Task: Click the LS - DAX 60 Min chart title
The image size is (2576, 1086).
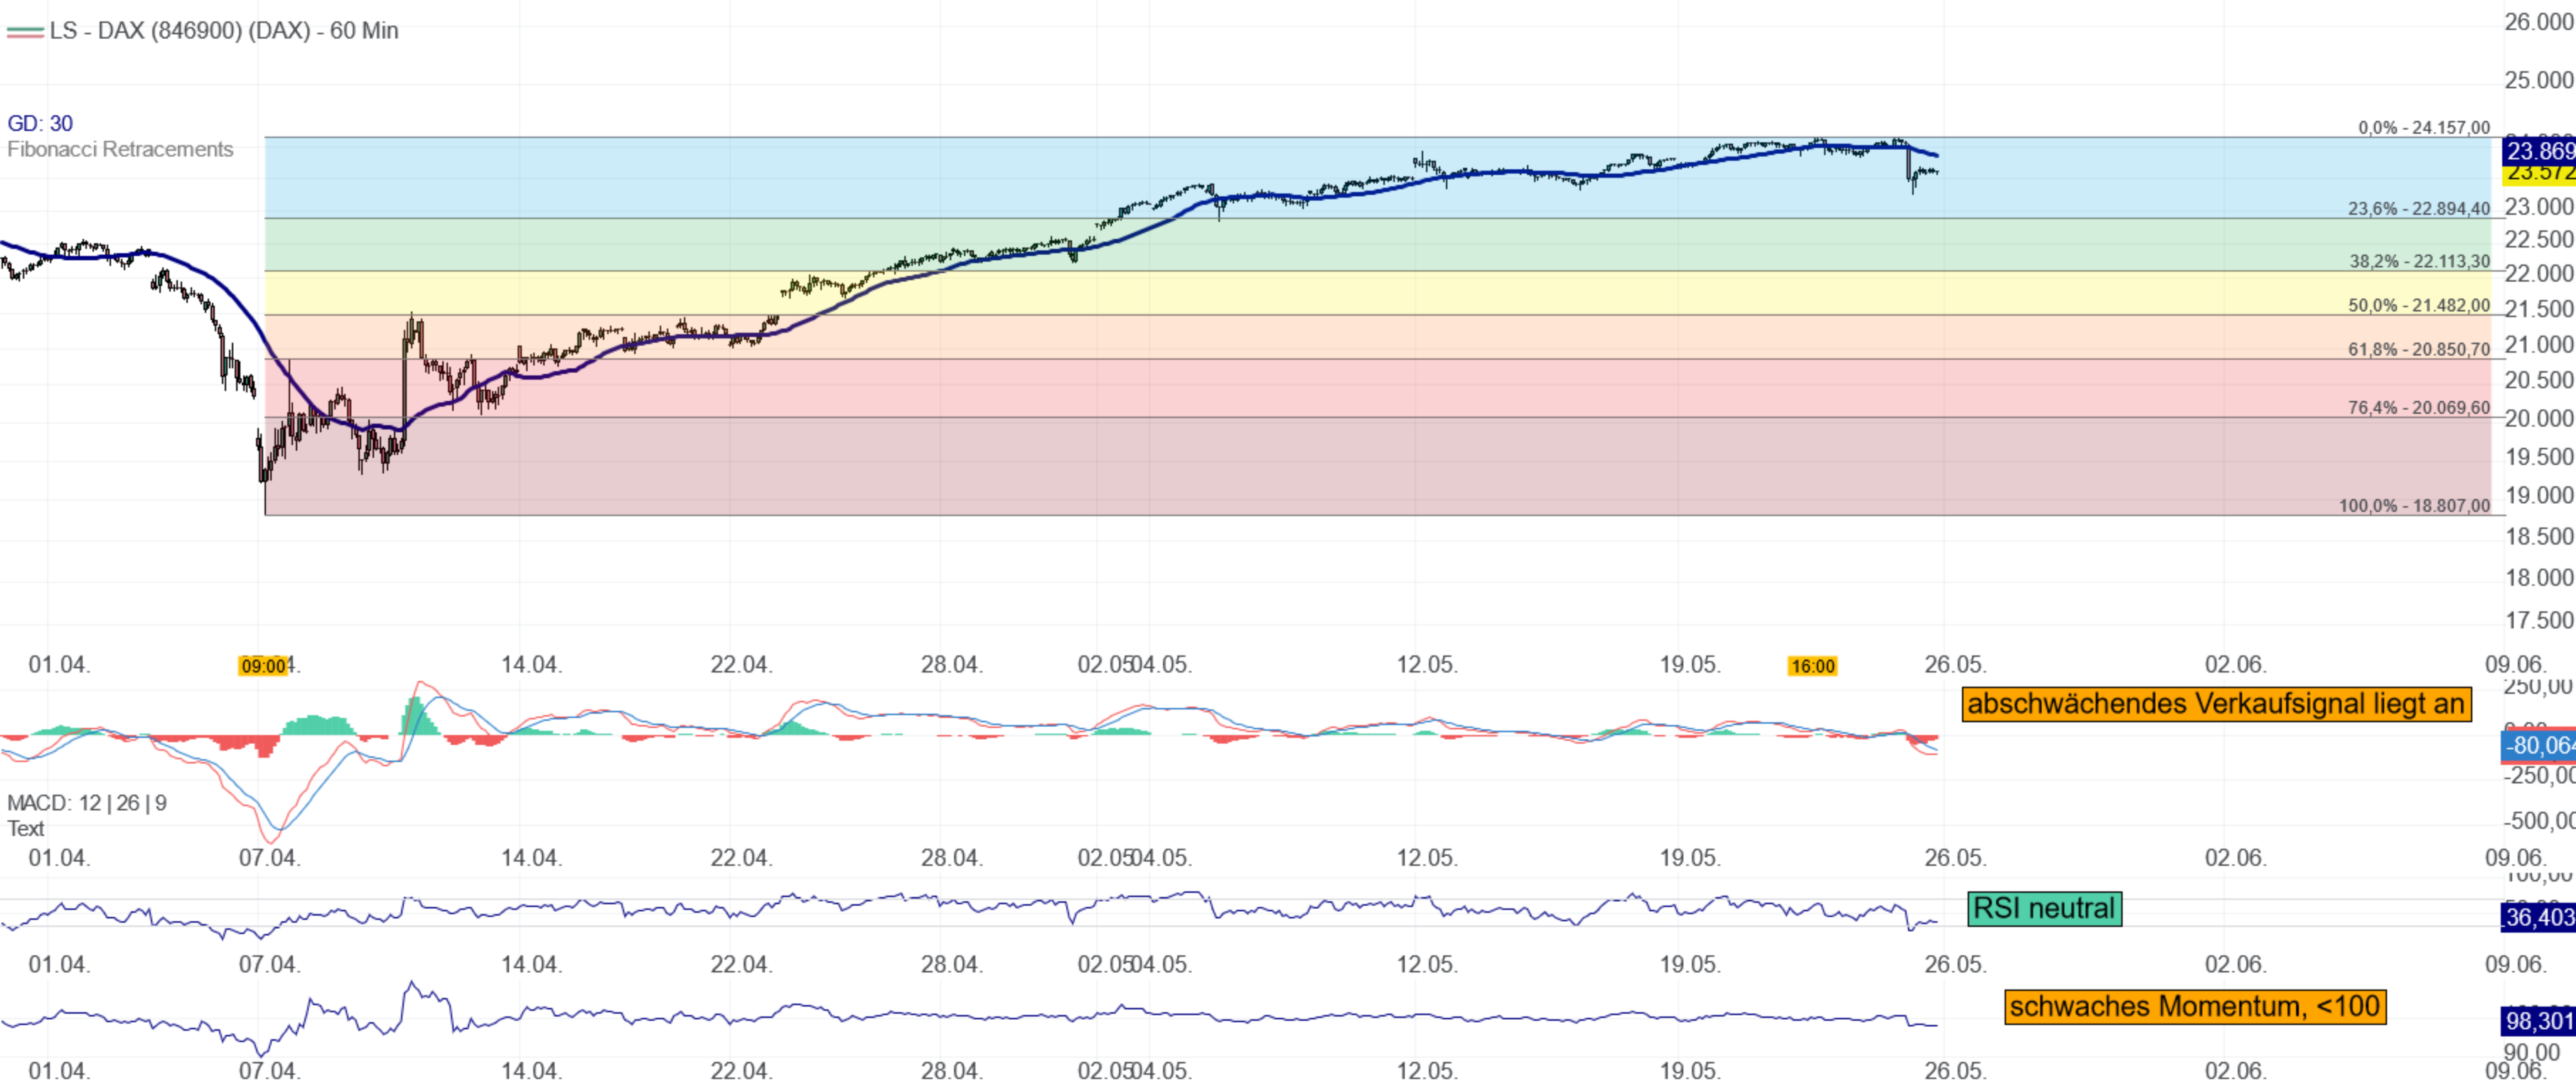Action: [x=224, y=31]
